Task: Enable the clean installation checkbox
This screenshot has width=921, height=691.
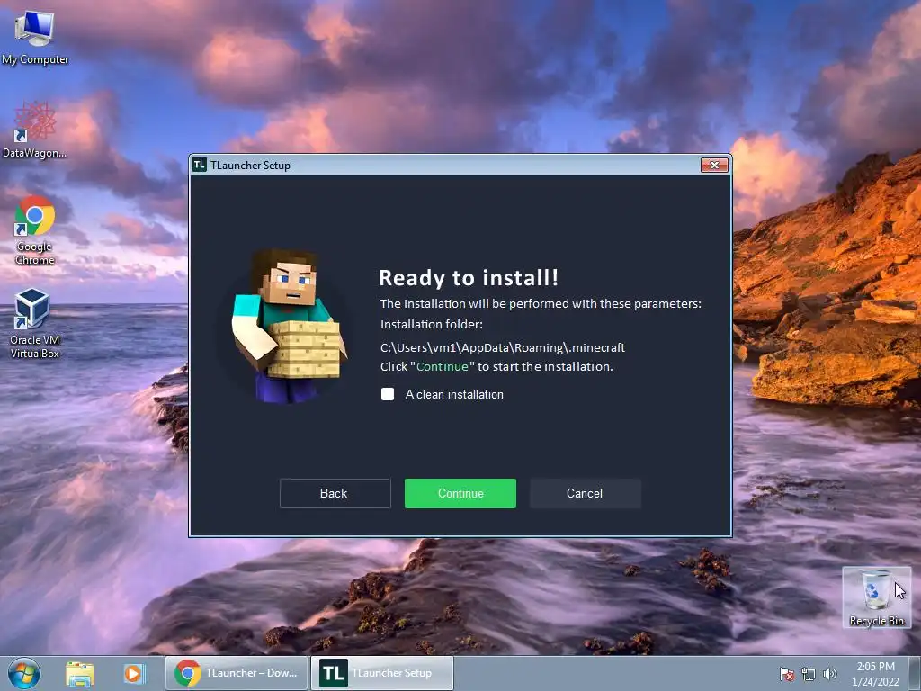Action: click(388, 394)
